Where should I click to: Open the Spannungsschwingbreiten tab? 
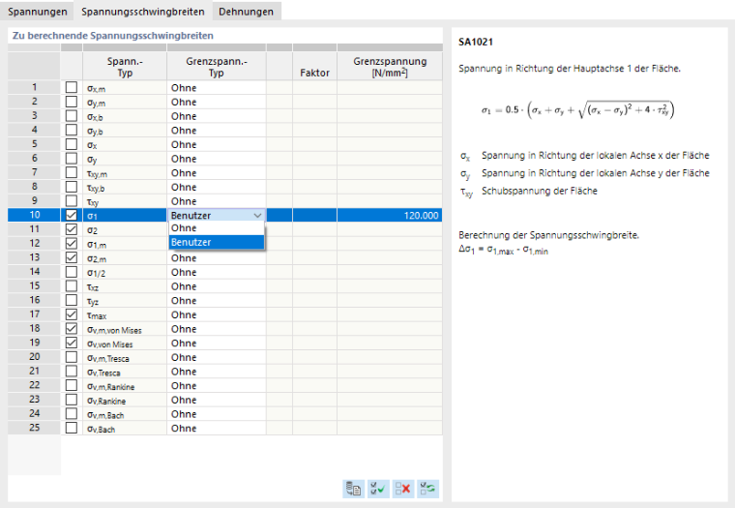[x=143, y=12]
